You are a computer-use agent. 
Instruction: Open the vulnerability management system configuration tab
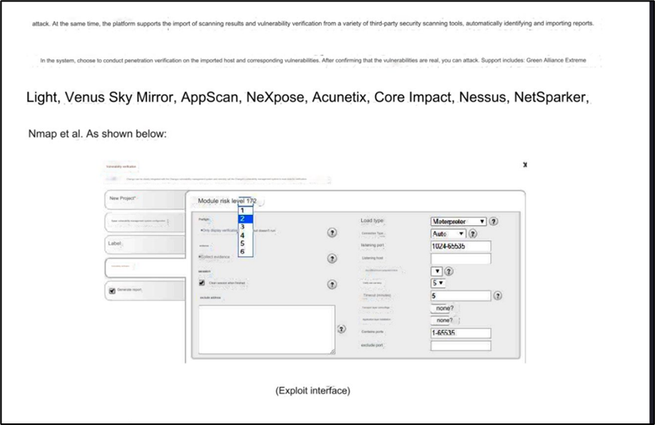coord(145,222)
